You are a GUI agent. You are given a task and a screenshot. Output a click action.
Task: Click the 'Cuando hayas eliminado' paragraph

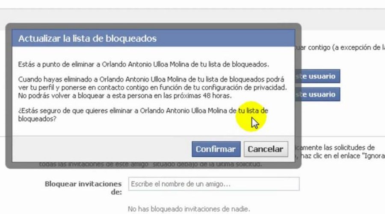click(152, 87)
